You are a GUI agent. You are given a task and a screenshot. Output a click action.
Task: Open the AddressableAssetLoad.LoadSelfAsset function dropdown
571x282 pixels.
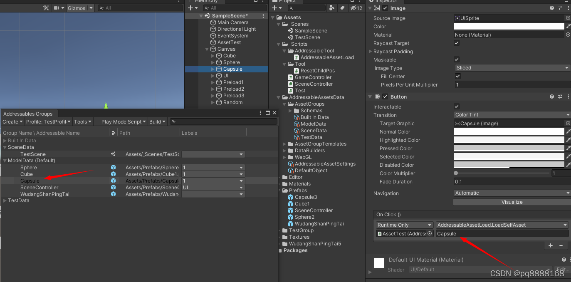click(502, 225)
